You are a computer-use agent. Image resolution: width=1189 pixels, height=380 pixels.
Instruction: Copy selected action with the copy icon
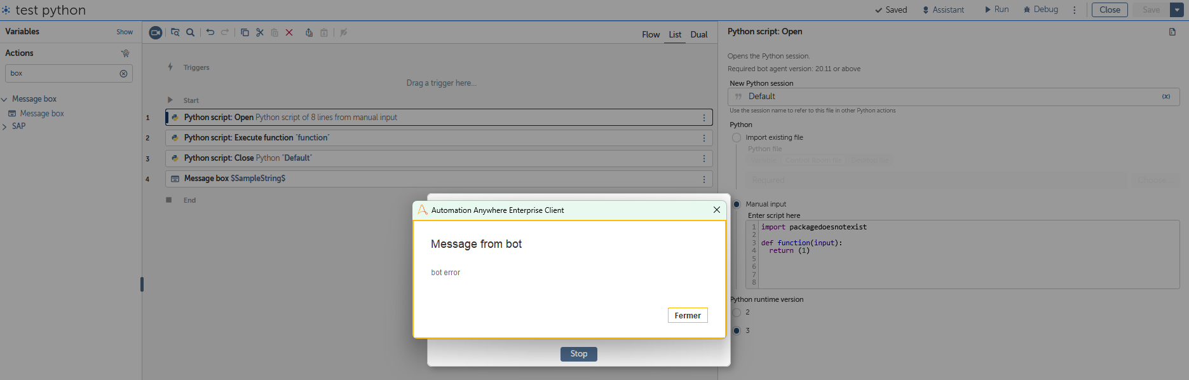click(245, 32)
